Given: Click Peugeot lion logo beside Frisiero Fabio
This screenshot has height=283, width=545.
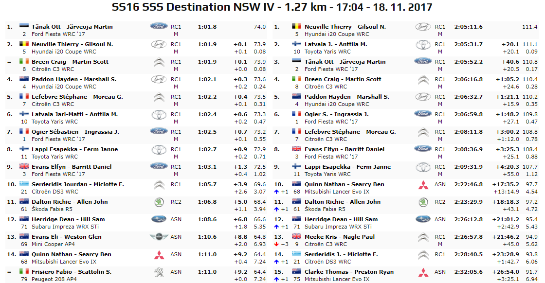Looking at the screenshot, I should coord(159,272).
